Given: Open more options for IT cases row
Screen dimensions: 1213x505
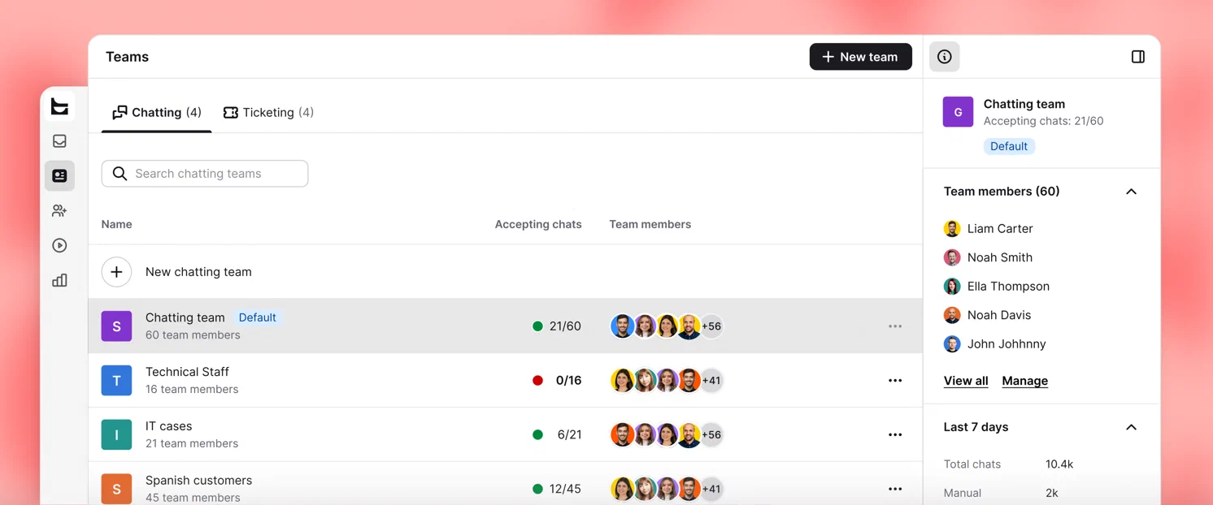Looking at the screenshot, I should tap(895, 435).
